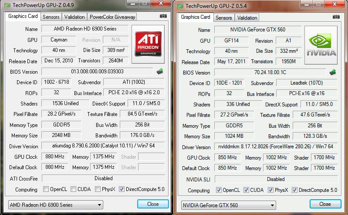Click BIOS version 70.24.18.00.1C field
This screenshot has height=215, width=348.
tap(270, 72)
